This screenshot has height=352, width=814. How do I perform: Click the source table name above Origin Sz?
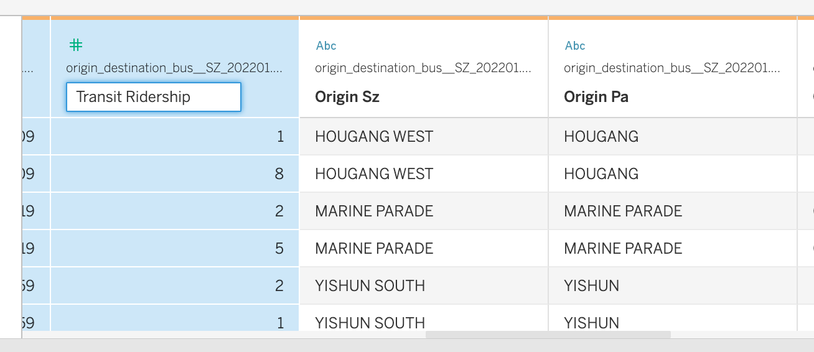point(423,68)
